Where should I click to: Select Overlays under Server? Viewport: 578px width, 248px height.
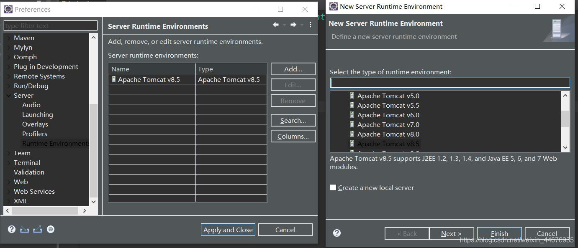[35, 124]
